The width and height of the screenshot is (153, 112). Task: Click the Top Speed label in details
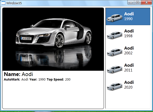[55, 80]
